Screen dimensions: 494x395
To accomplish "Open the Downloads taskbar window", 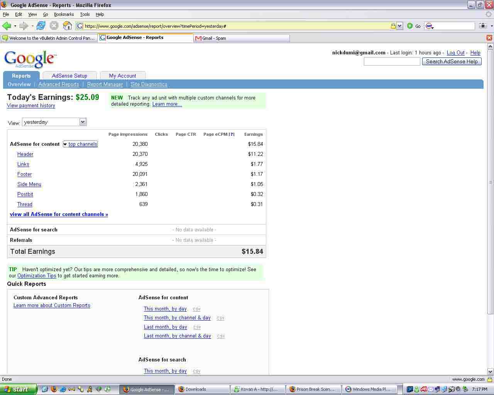I will [202, 389].
